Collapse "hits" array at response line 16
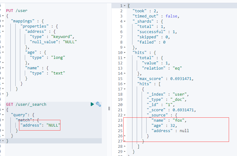237x156 pixels. (x=125, y=84)
